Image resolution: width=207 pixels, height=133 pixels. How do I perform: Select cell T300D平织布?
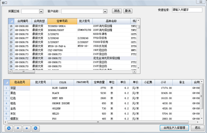pyautogui.click(x=111, y=42)
